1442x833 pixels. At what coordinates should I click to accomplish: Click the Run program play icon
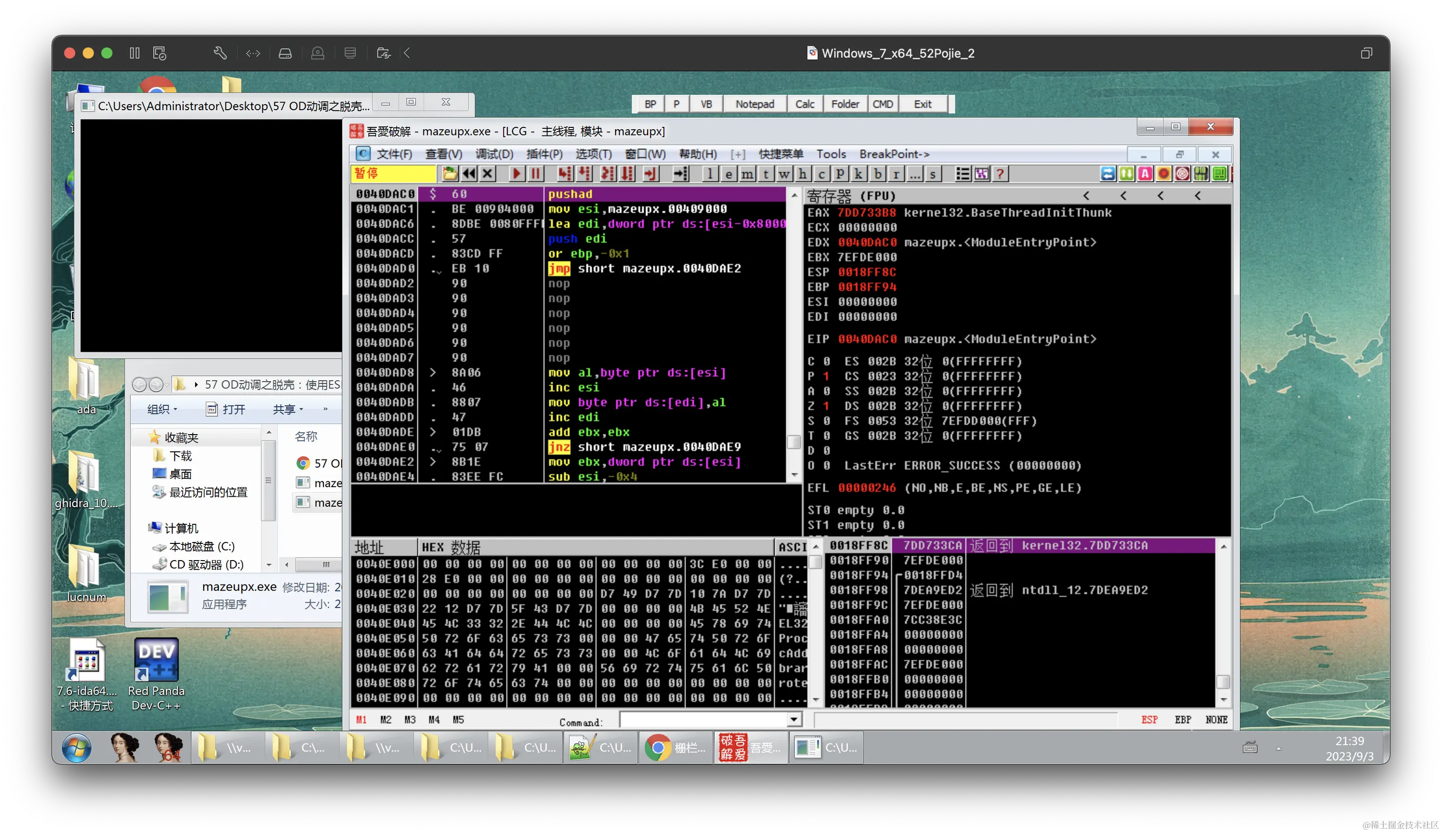click(516, 174)
